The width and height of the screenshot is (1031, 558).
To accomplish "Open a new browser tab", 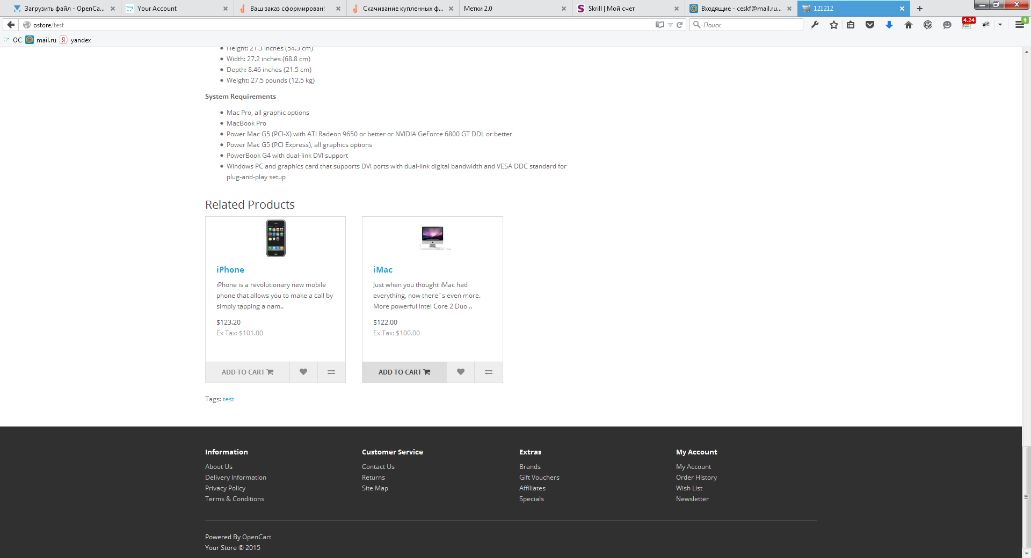I will (x=920, y=9).
